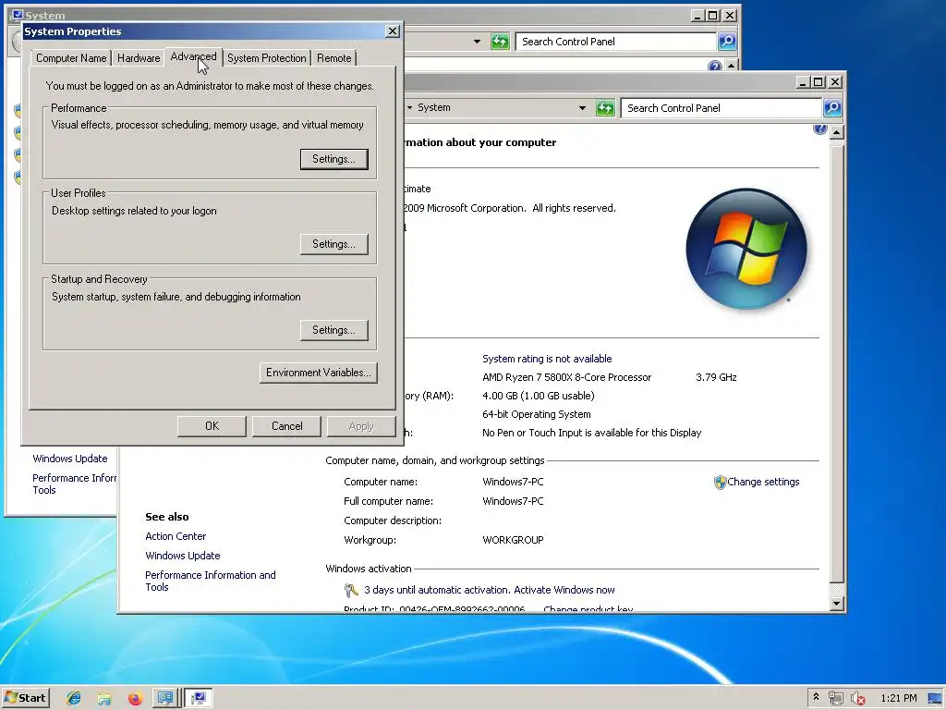Expand address history dropdown in front System window

pyautogui.click(x=582, y=108)
